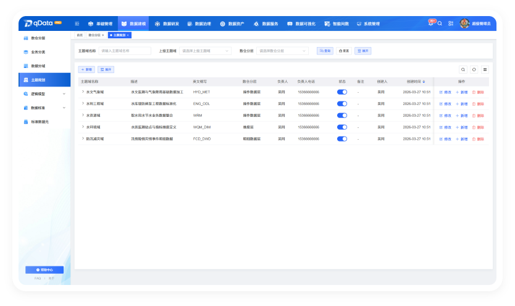Open the global search magnifier in header
The width and height of the screenshot is (515, 306).
(x=440, y=23)
